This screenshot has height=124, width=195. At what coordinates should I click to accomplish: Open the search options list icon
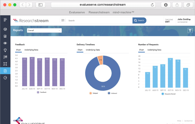63,20
